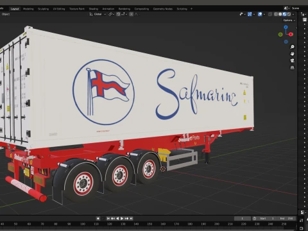This screenshot has width=308, height=231.
Task: Open the overlays options dropdown arrow
Action: click(264, 14)
